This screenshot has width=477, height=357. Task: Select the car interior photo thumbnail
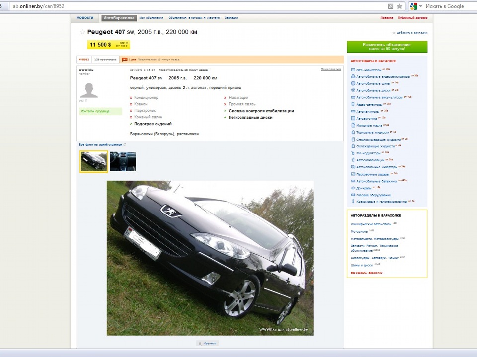tap(123, 162)
